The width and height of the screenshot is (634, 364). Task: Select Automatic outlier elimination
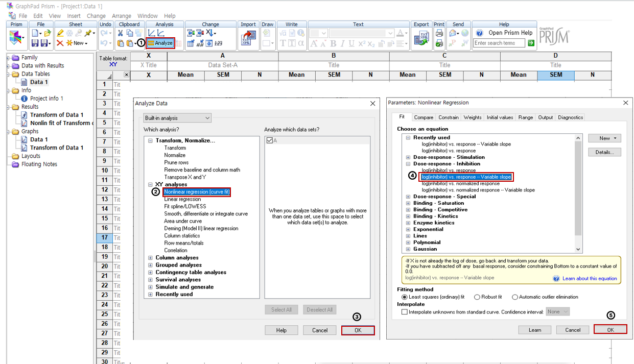point(514,297)
